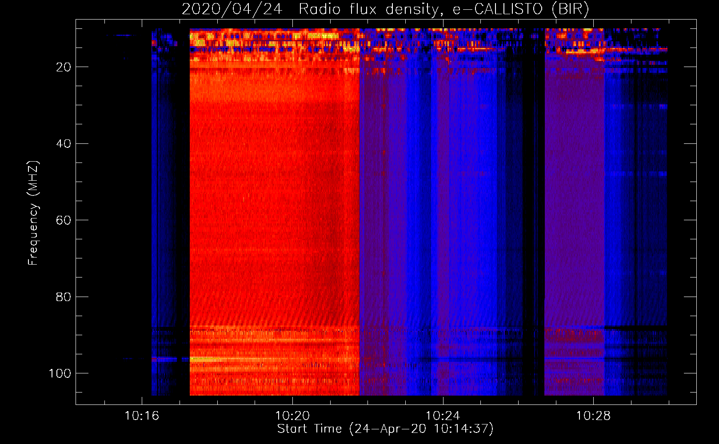
Task: Click the purple region after 10:27 in the spectrogram
Action: [575, 212]
